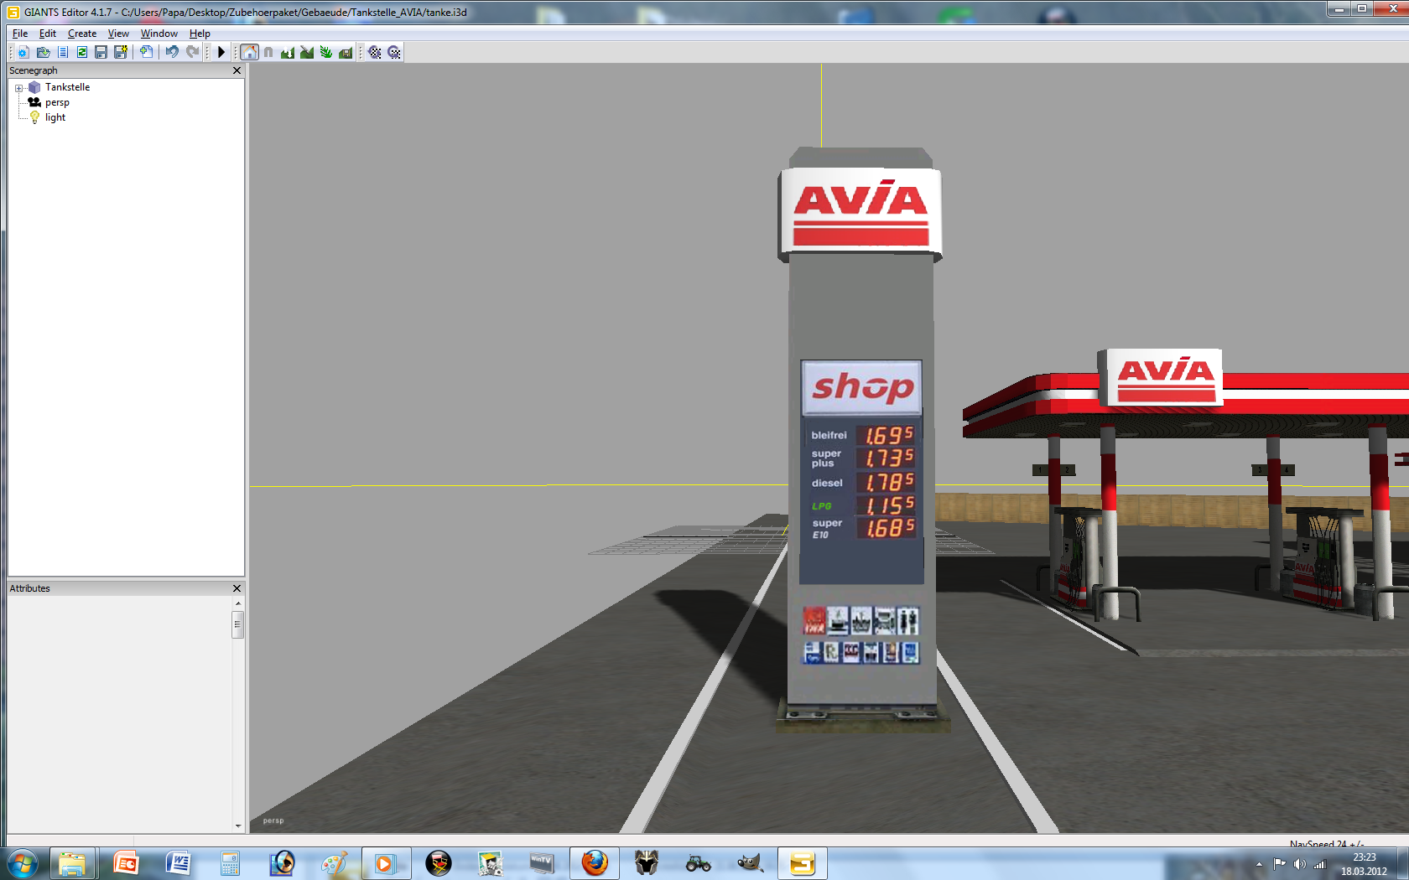This screenshot has width=1409, height=880.
Task: Click the Open file toolbar icon
Action: pos(43,52)
